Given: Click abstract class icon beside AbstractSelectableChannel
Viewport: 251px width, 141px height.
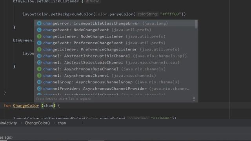Looking at the screenshot, I should tap(39, 63).
